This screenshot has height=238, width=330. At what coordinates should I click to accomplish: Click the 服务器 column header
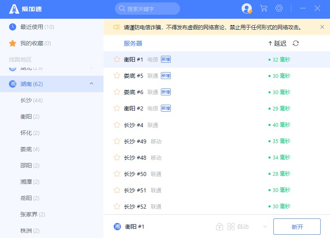click(x=133, y=43)
